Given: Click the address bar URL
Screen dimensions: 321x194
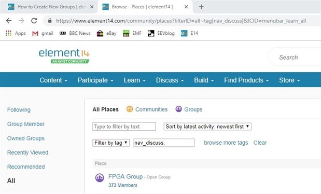Looking at the screenshot, I should (181, 21).
